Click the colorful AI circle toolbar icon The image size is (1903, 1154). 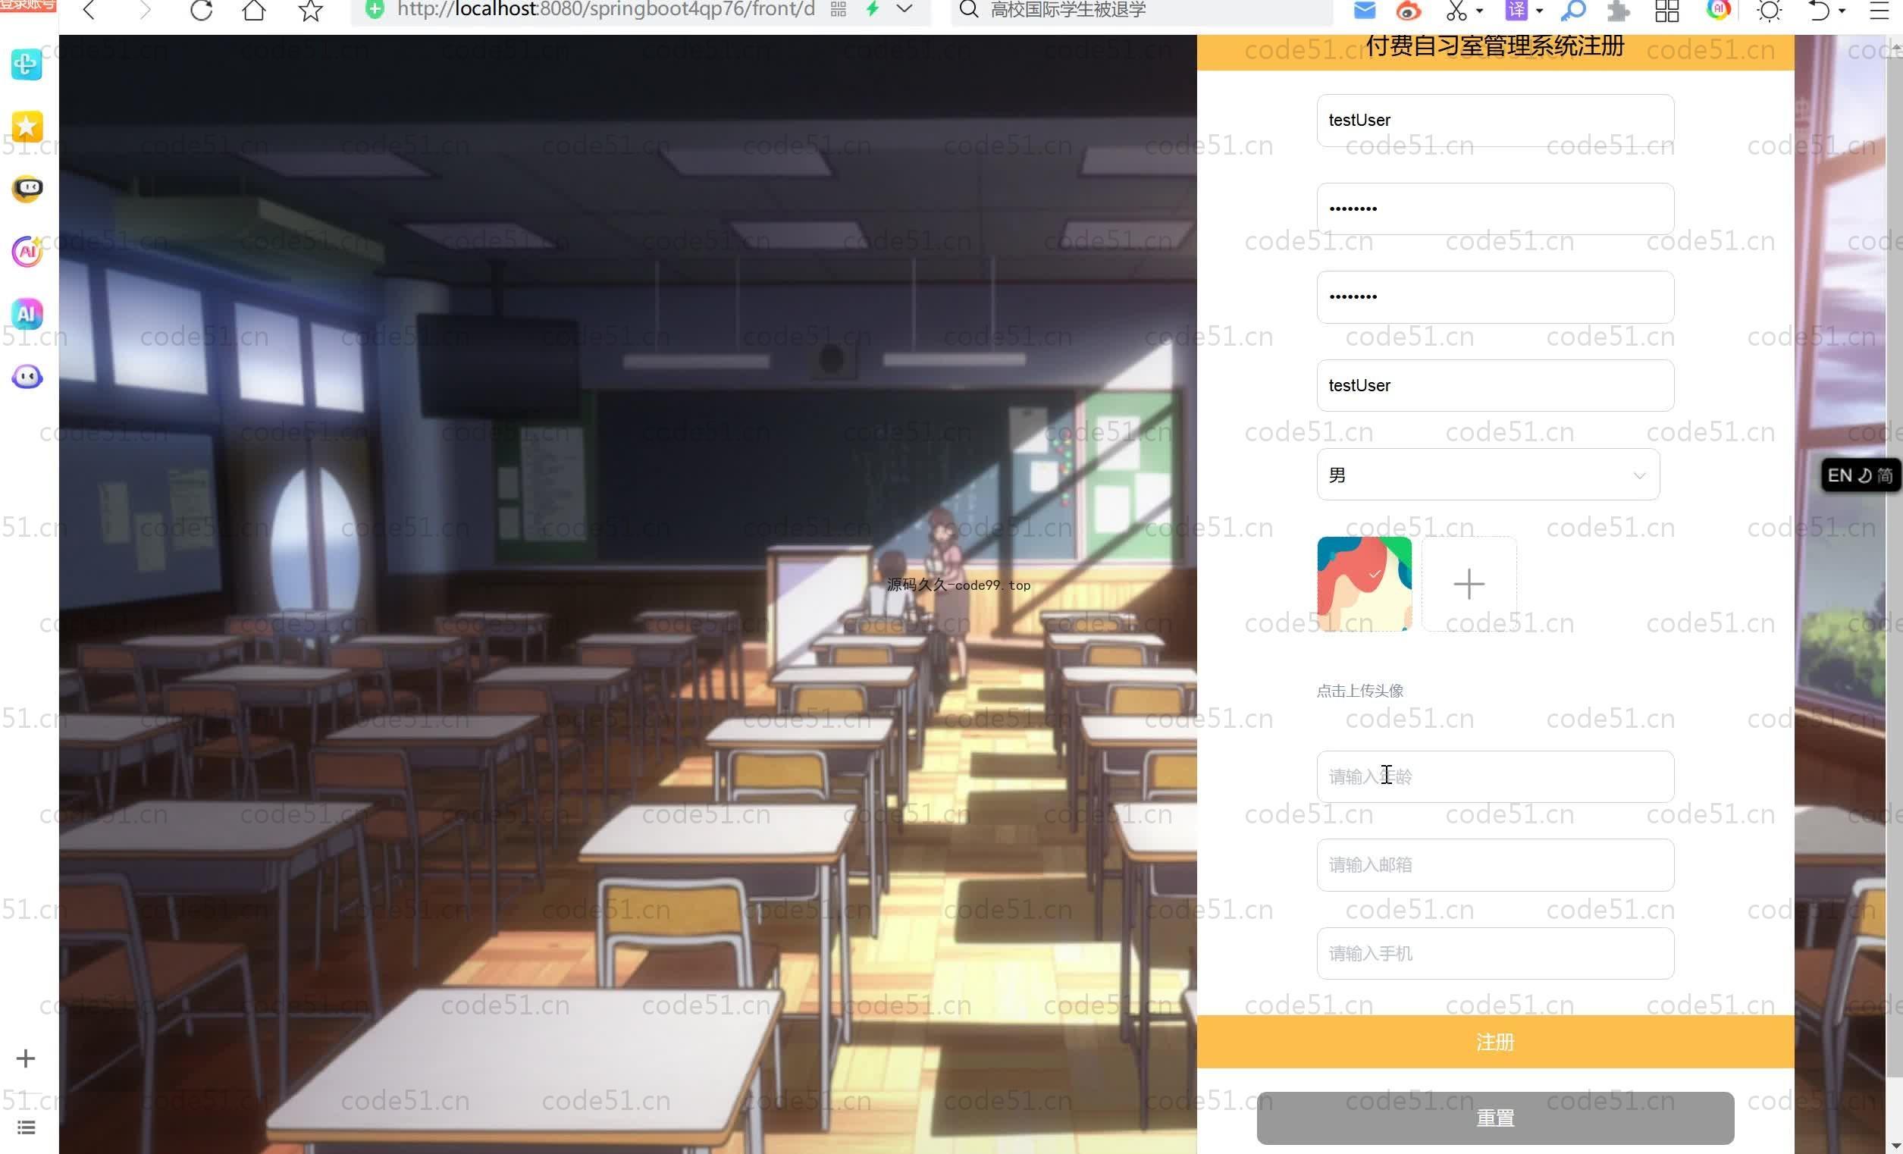coord(1719,9)
